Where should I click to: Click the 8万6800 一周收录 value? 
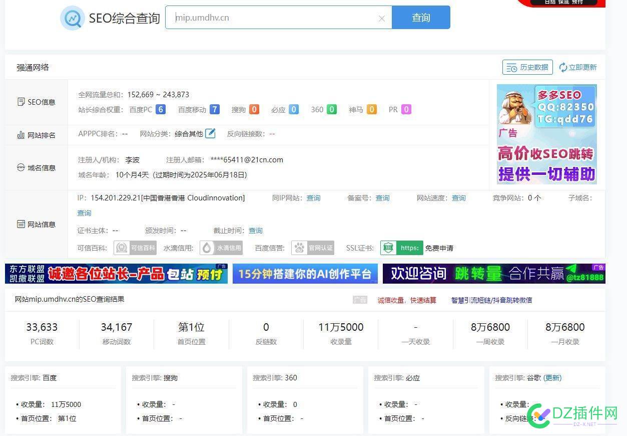point(490,327)
